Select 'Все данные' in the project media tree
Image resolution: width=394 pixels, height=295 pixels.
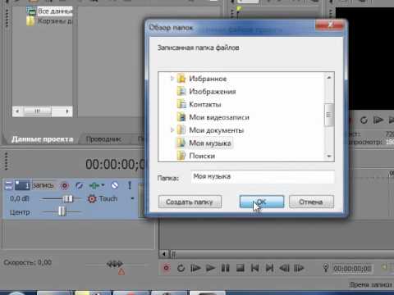[x=55, y=11]
